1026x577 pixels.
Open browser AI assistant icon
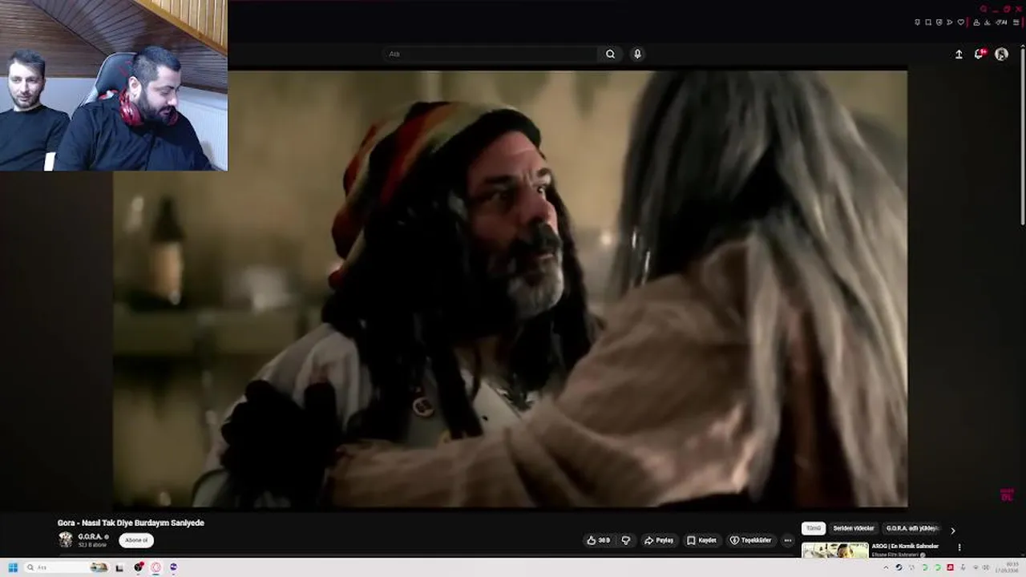point(1001,22)
